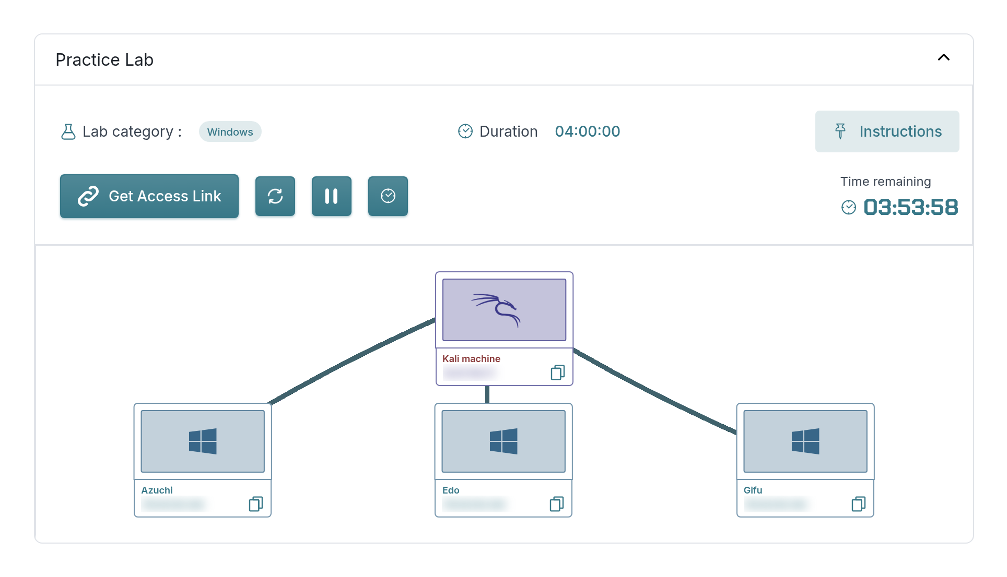Click the Lab category label text
The image size is (1007, 577).
tap(132, 131)
